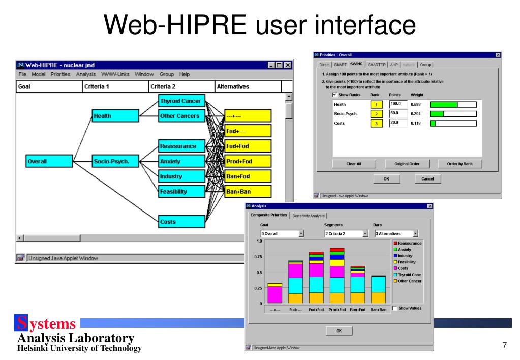Click the horizontal scrollbar left arrow
Screen dimensions: 520x360
point(20,238)
